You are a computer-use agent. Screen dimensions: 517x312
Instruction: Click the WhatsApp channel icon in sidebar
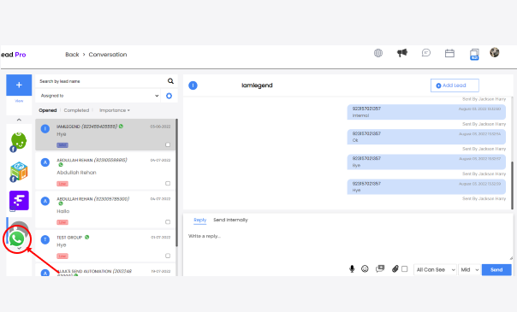tap(17, 239)
